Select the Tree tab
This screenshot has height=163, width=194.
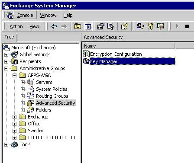(x=10, y=37)
